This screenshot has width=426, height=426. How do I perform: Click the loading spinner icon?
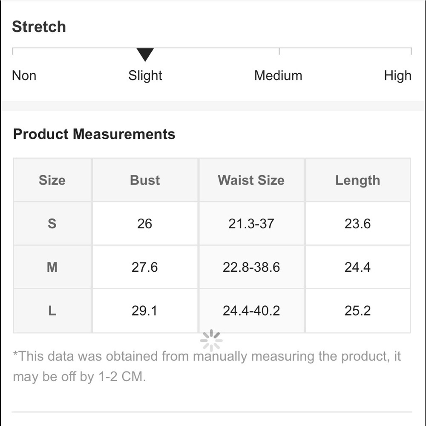pos(211,340)
